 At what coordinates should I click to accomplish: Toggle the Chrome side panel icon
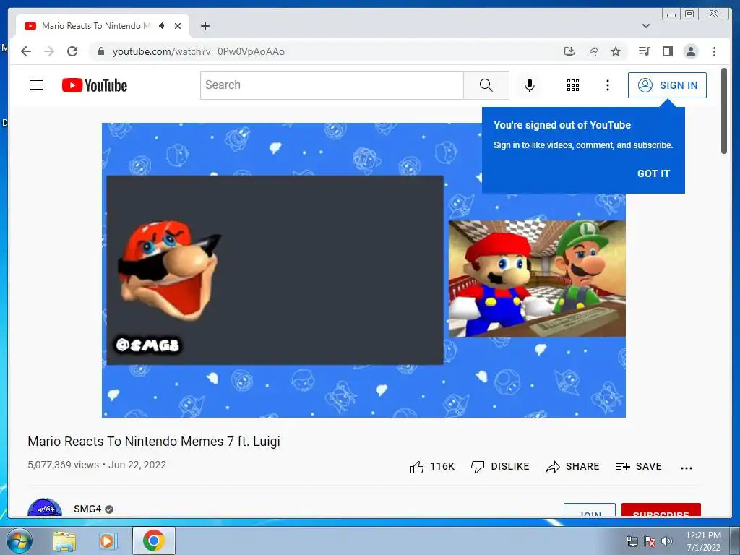tap(667, 51)
